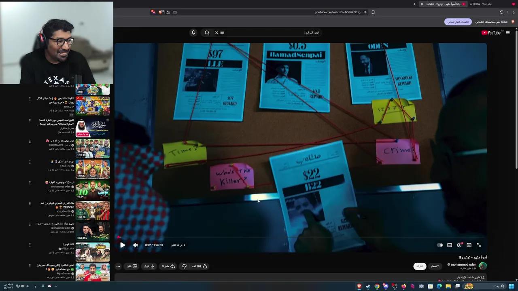Open options menu for توب 10 video
The height and width of the screenshot is (291, 518).
tap(30, 183)
